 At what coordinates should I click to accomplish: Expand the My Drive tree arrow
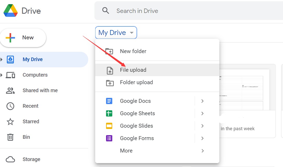coord(2,60)
